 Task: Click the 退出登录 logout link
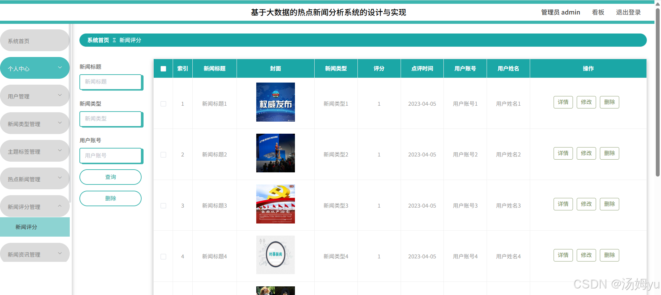click(629, 12)
